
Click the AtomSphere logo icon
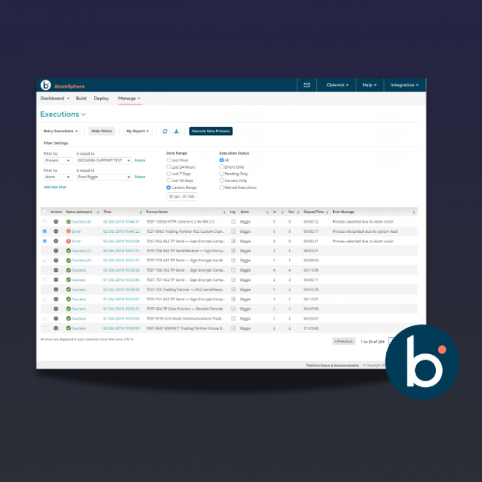(x=45, y=85)
